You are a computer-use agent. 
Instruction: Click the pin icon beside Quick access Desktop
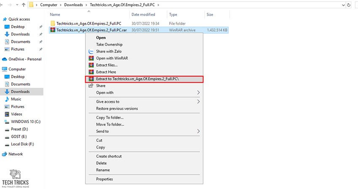click(40, 27)
